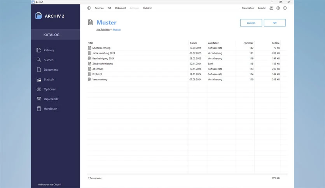
Task: Go to Suchen in sidebar
Action: click(49, 60)
